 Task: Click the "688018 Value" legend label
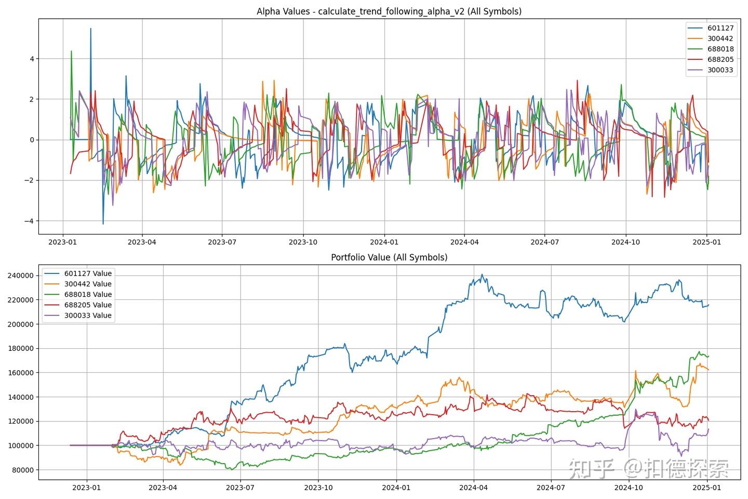[88, 294]
